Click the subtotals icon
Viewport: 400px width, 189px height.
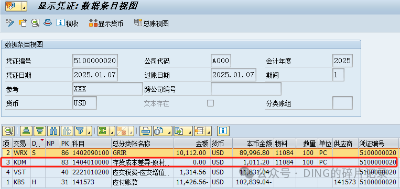click(x=122, y=131)
